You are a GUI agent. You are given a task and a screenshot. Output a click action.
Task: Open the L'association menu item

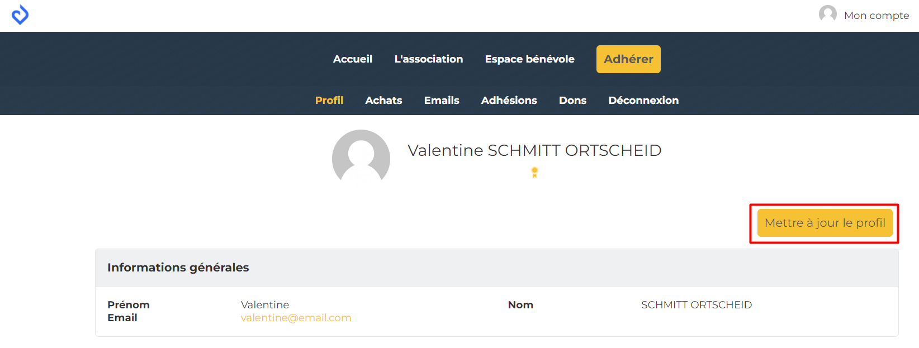(429, 59)
